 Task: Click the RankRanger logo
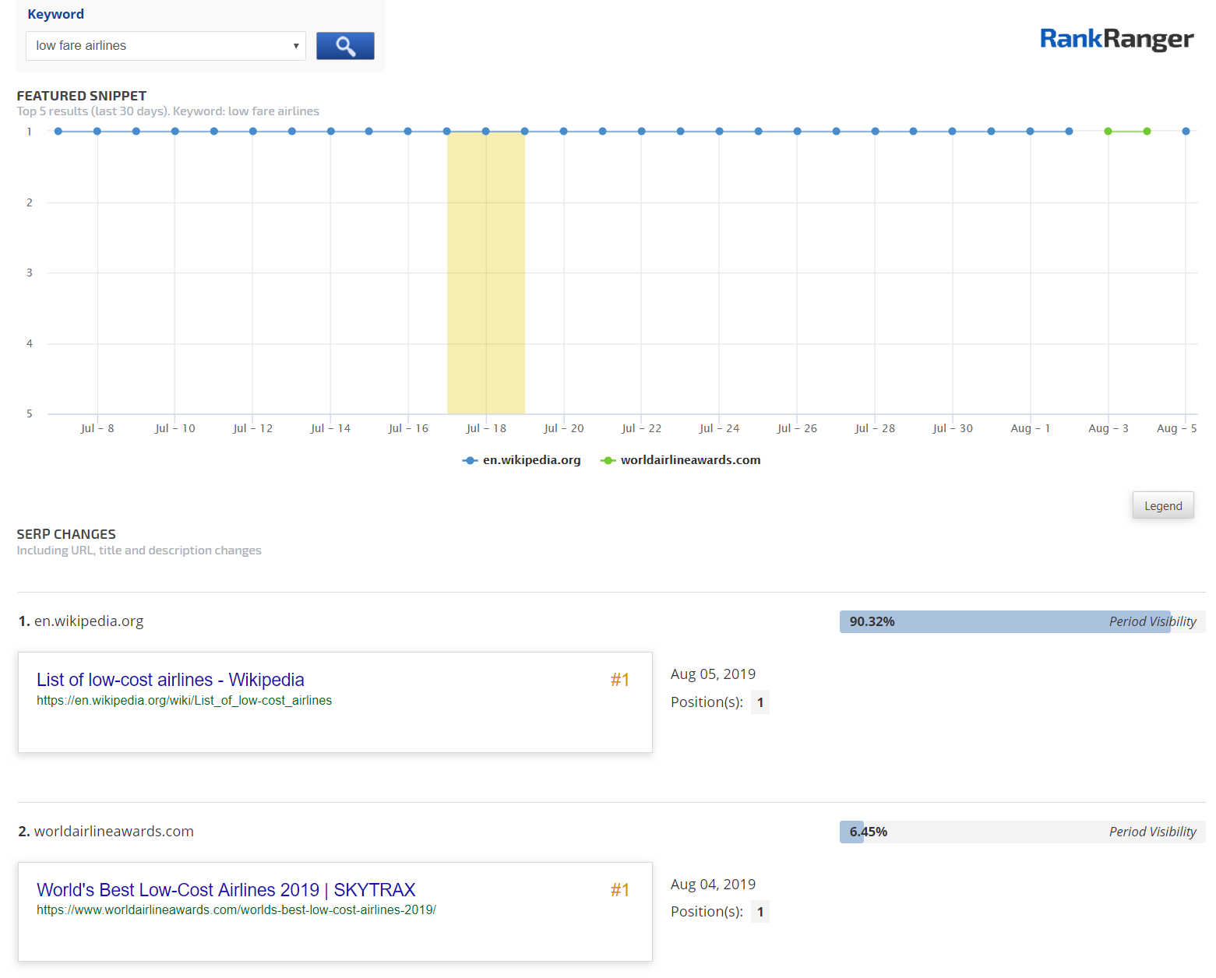[x=1116, y=39]
